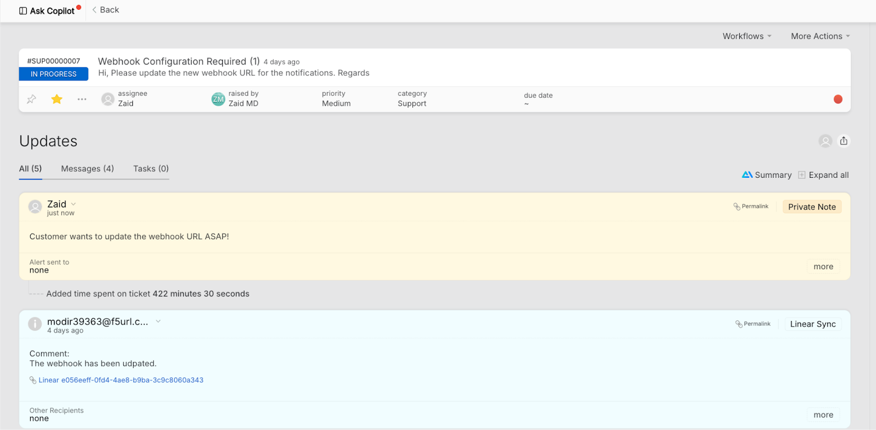This screenshot has height=430, width=876.
Task: Click the red status indicator dot
Action: tap(838, 99)
